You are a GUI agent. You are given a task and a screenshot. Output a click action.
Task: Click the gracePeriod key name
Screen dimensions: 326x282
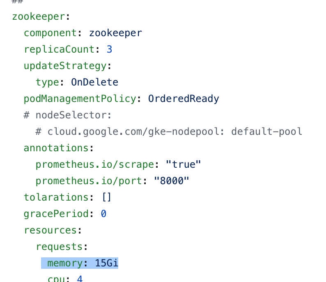tap(56, 214)
